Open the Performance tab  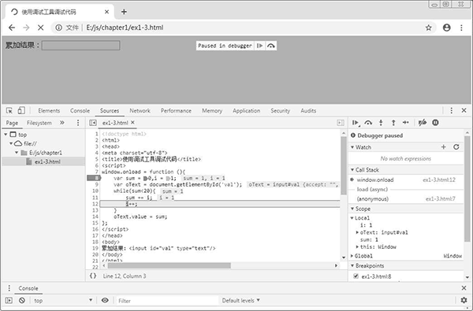(x=176, y=110)
